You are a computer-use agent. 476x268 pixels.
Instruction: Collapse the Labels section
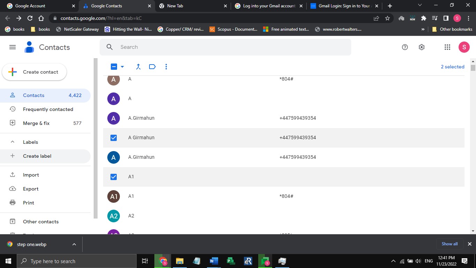(x=13, y=142)
